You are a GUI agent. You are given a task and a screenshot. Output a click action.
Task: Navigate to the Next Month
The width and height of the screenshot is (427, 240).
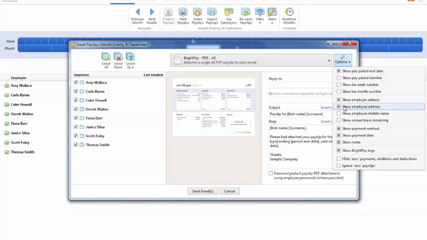tap(152, 16)
